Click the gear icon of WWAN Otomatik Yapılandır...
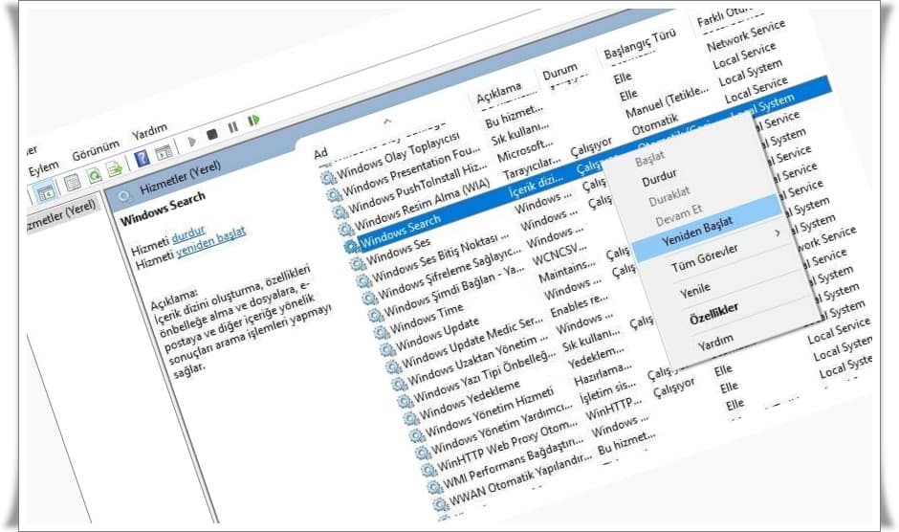Screen dimensions: 899x532 pos(440,504)
